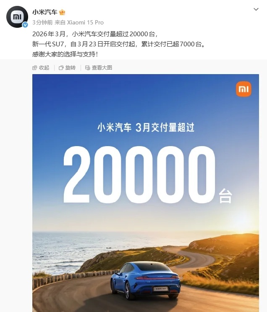
Task: Click the 台 character beside 20000
Action: [x=225, y=196]
